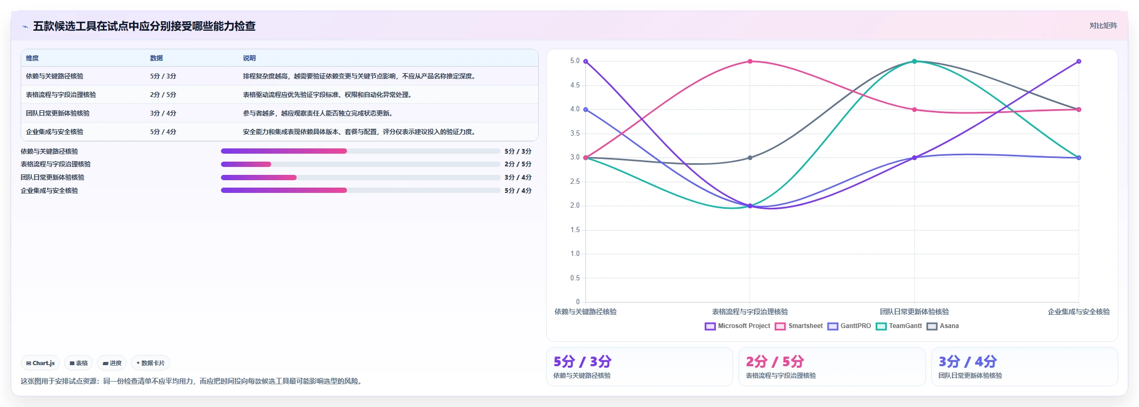Click Asana's 3.0 point at 表格流程与字段治理核验
Image resolution: width=1139 pixels, height=407 pixels.
(750, 158)
